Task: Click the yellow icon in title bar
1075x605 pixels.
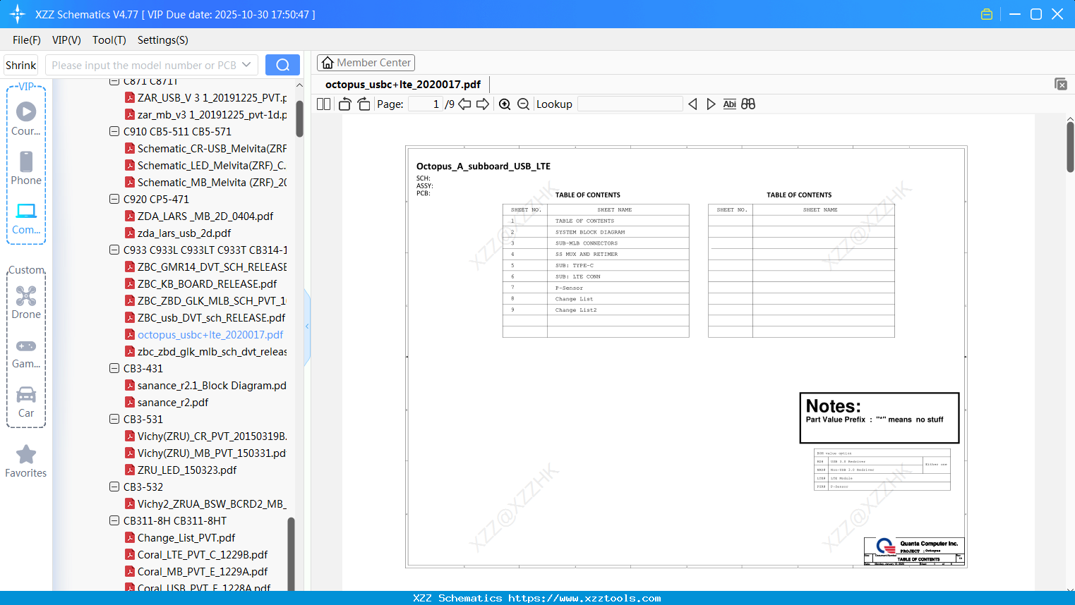Action: click(x=987, y=14)
